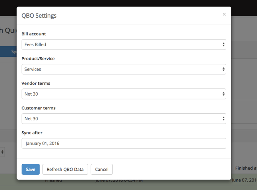
Task: Open the Customer terms dropdown
Action: (x=124, y=119)
